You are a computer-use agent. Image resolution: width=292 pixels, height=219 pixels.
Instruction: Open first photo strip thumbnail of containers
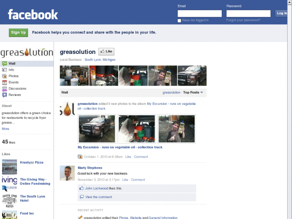point(74,76)
